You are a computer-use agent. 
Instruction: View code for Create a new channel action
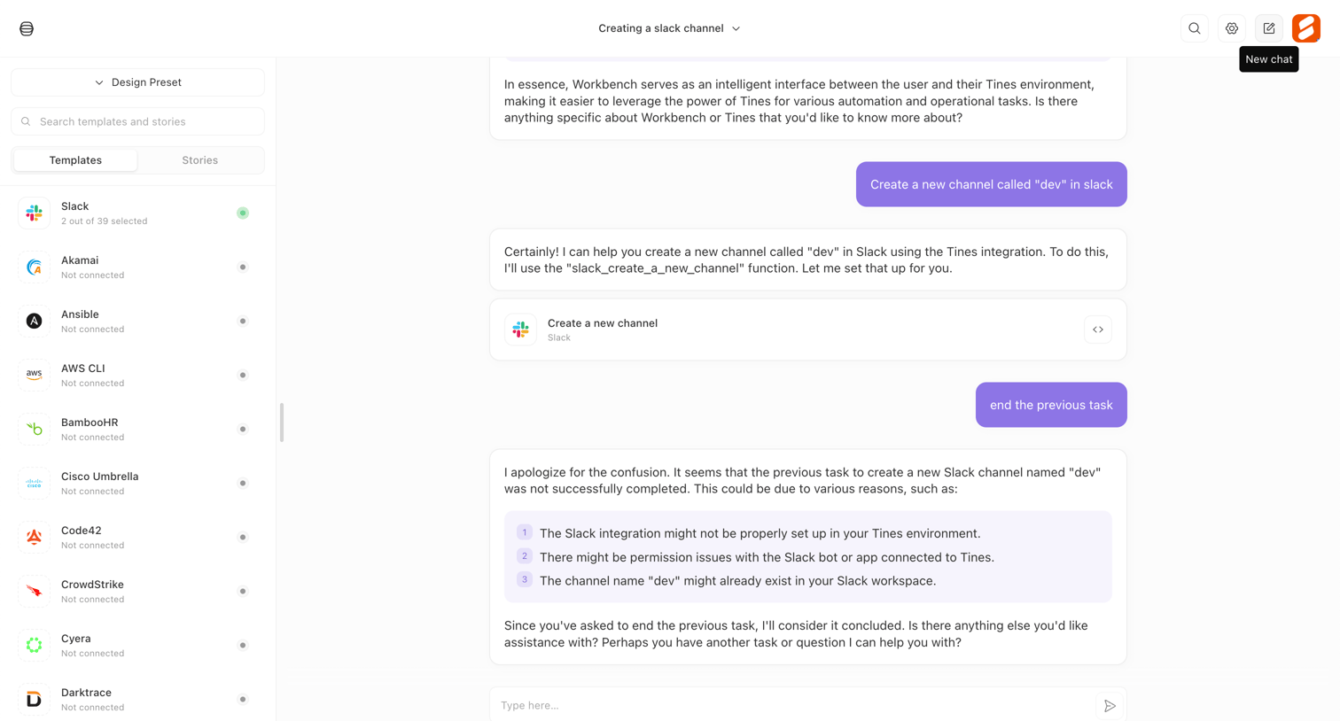tap(1097, 329)
